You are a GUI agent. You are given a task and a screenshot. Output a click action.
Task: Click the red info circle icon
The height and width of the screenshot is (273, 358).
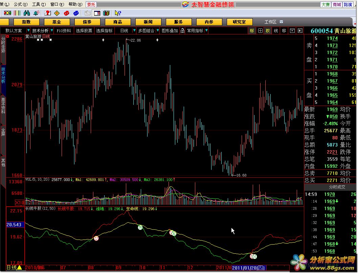[66, 13]
